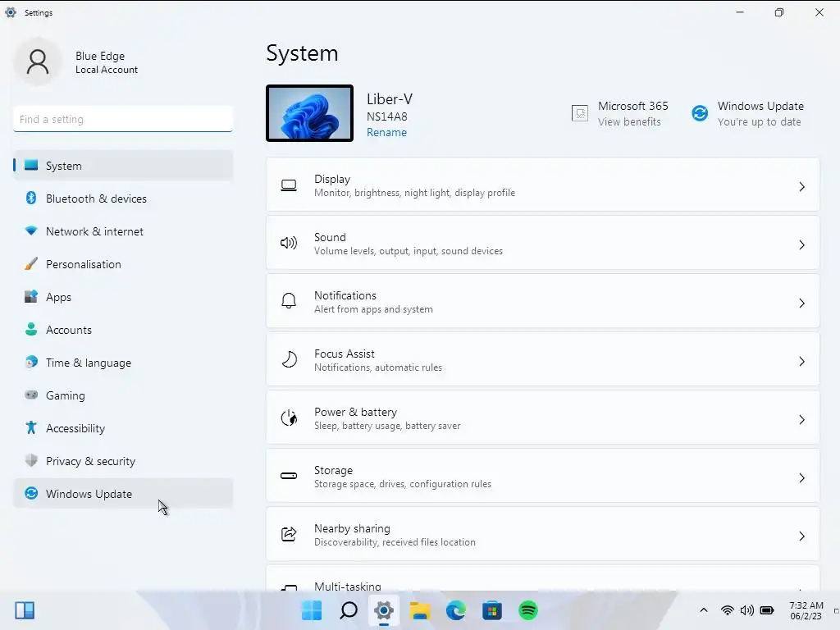Click the Accessibility figure icon
This screenshot has height=630, width=840.
coord(31,427)
